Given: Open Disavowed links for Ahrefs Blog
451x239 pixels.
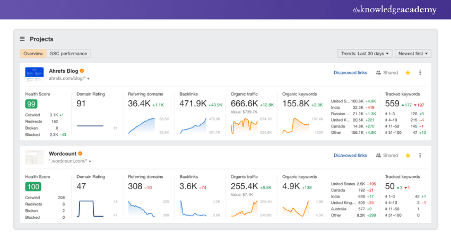Looking at the screenshot, I should [x=350, y=73].
